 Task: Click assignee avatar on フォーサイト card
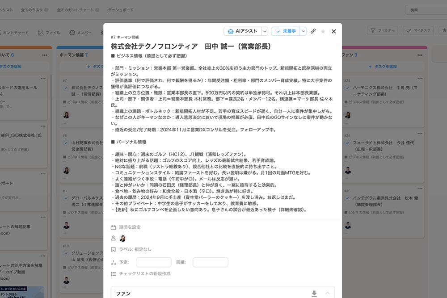tap(348, 170)
